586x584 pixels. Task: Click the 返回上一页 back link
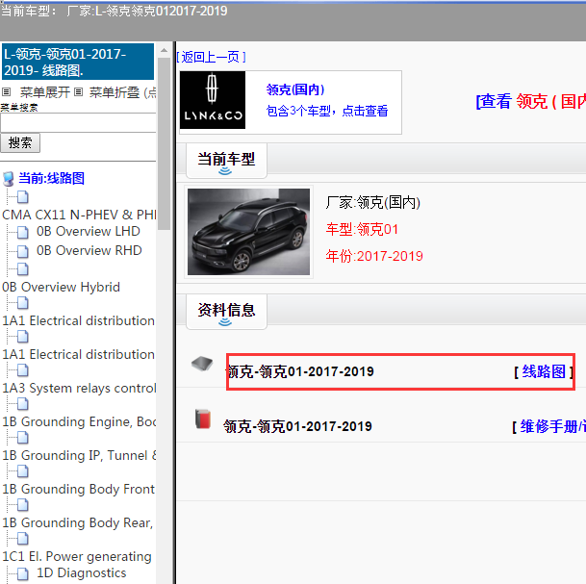211,57
